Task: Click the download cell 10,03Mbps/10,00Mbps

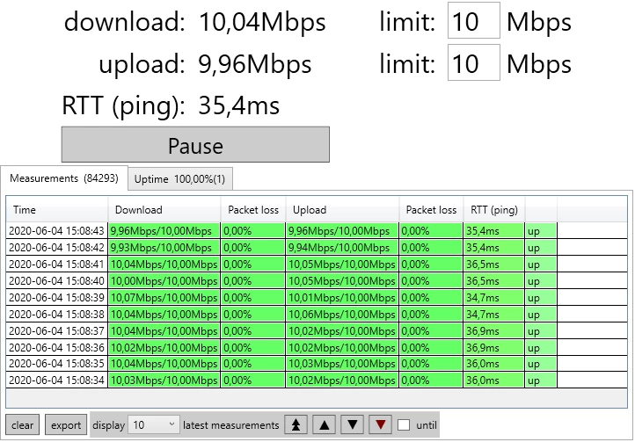Action: click(x=164, y=380)
